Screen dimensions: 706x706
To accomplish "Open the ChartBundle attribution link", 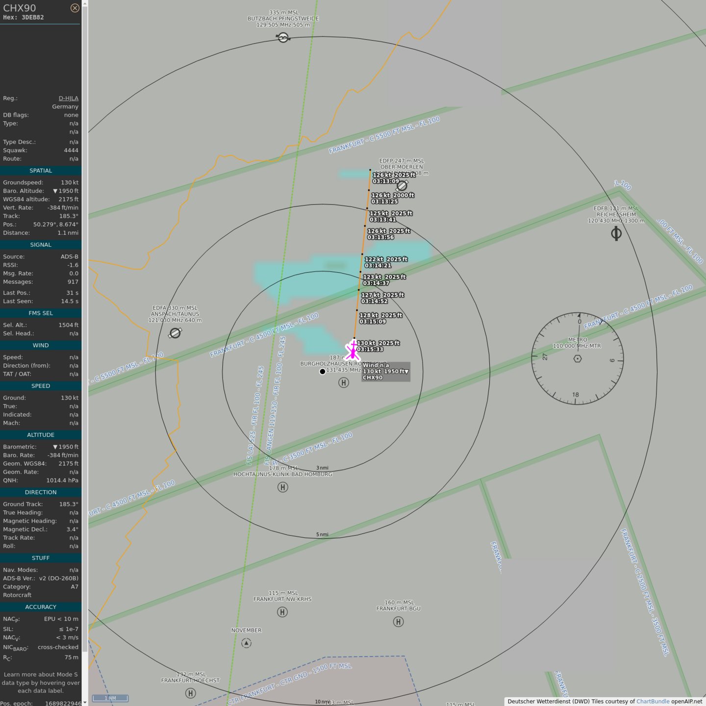I will pyautogui.click(x=653, y=702).
